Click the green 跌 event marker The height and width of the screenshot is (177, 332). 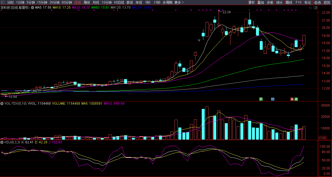coord(261,99)
